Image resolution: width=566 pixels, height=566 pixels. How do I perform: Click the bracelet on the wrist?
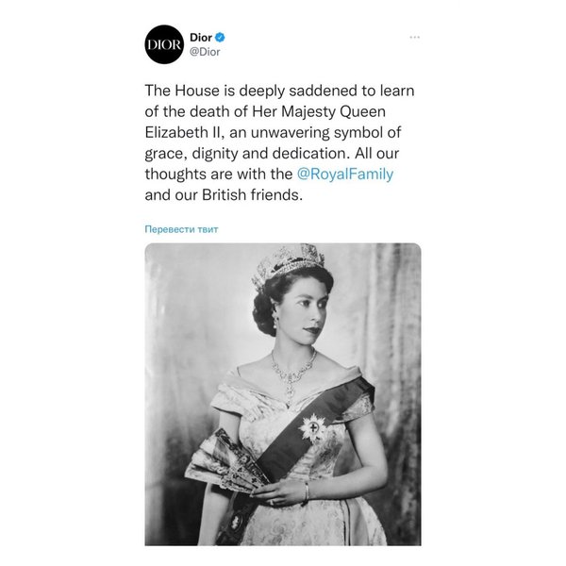(x=306, y=492)
